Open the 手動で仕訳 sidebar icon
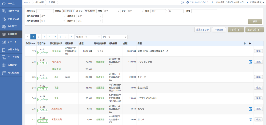Viewport: 266px width, 125px height. point(4,19)
